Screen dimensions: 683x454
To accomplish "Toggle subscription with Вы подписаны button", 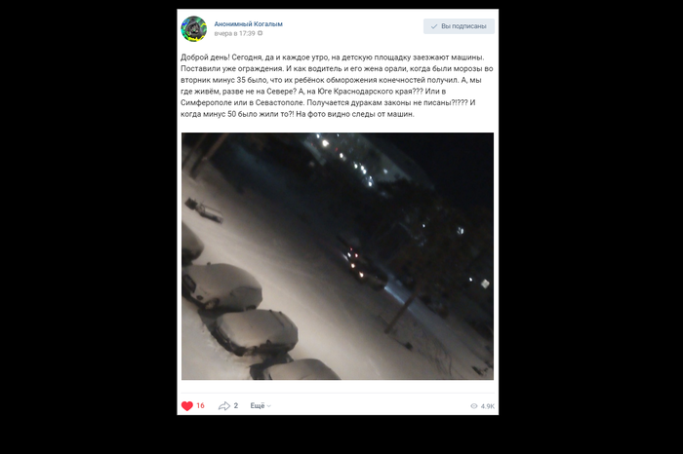I will (459, 26).
